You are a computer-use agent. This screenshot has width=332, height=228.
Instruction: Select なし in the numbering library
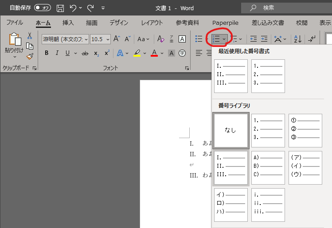tap(231, 130)
